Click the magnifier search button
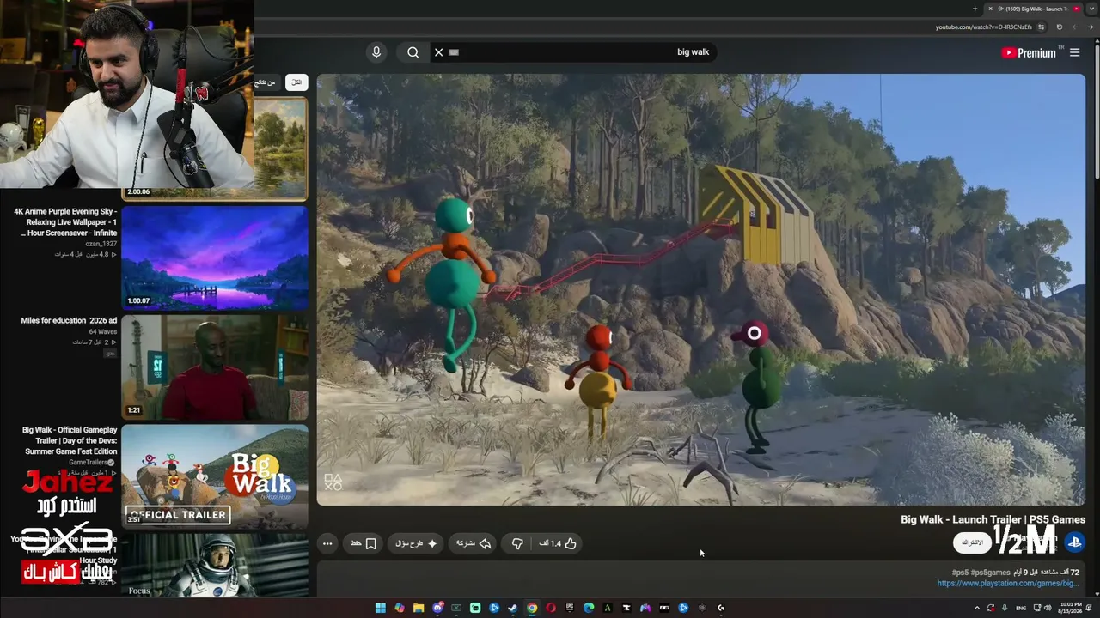 pyautogui.click(x=413, y=52)
